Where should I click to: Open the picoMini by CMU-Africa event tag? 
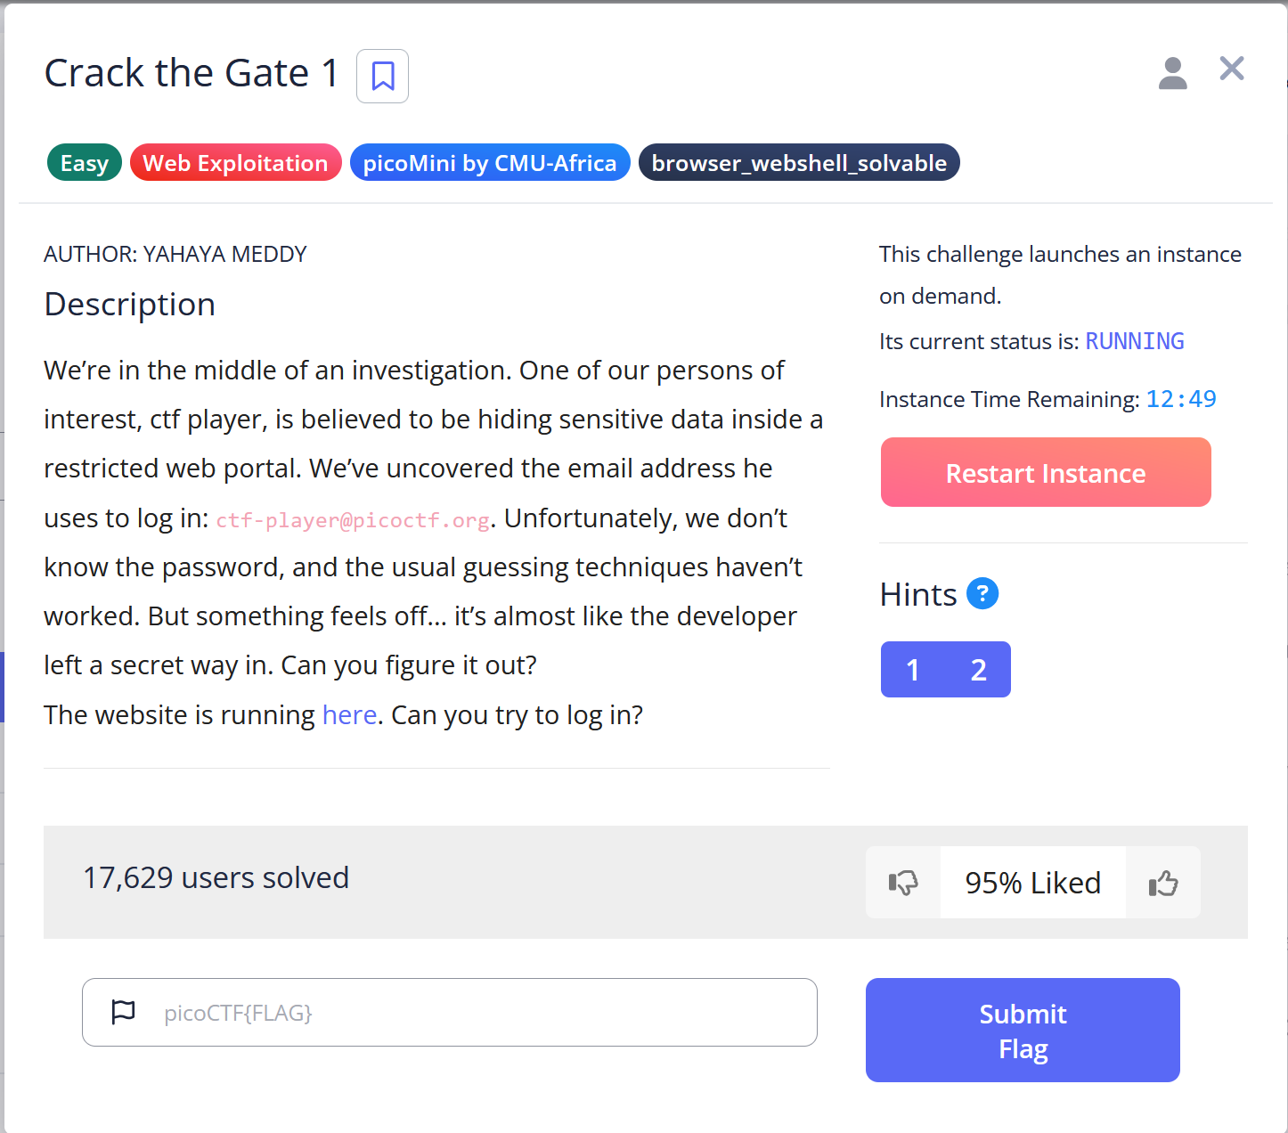point(489,162)
